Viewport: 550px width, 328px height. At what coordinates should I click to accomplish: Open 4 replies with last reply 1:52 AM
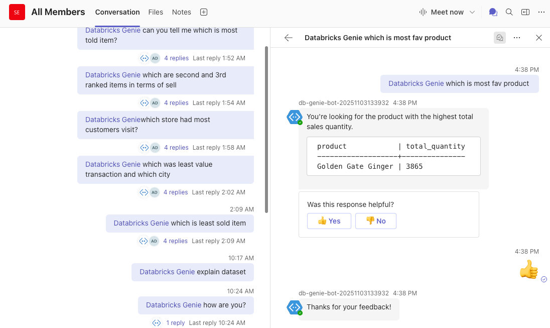tap(177, 58)
